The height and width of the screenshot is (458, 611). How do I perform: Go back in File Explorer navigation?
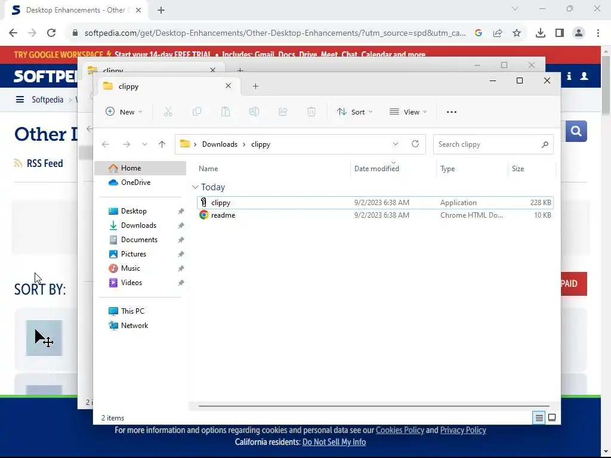pos(106,144)
